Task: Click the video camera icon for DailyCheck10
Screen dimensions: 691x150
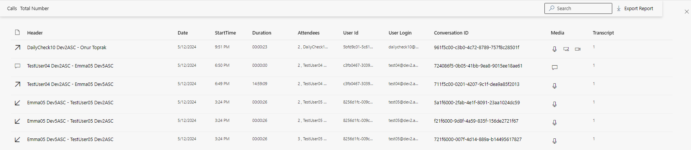Action: [578, 49]
